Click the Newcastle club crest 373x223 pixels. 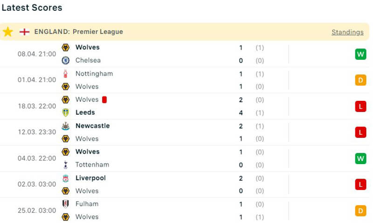point(66,125)
